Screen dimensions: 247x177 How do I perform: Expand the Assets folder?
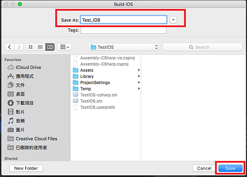pos(139,70)
